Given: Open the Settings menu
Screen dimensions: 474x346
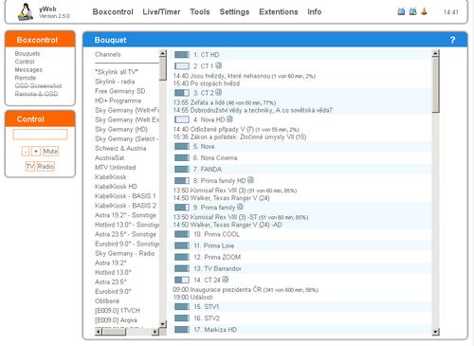Looking at the screenshot, I should [x=234, y=12].
